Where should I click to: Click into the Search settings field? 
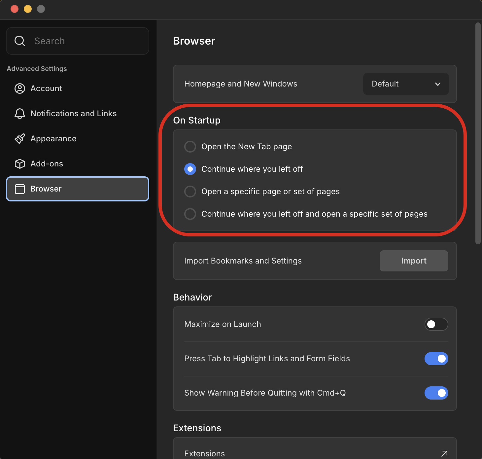click(x=78, y=41)
